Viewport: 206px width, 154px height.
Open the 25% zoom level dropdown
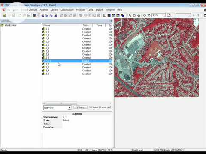coord(164,15)
